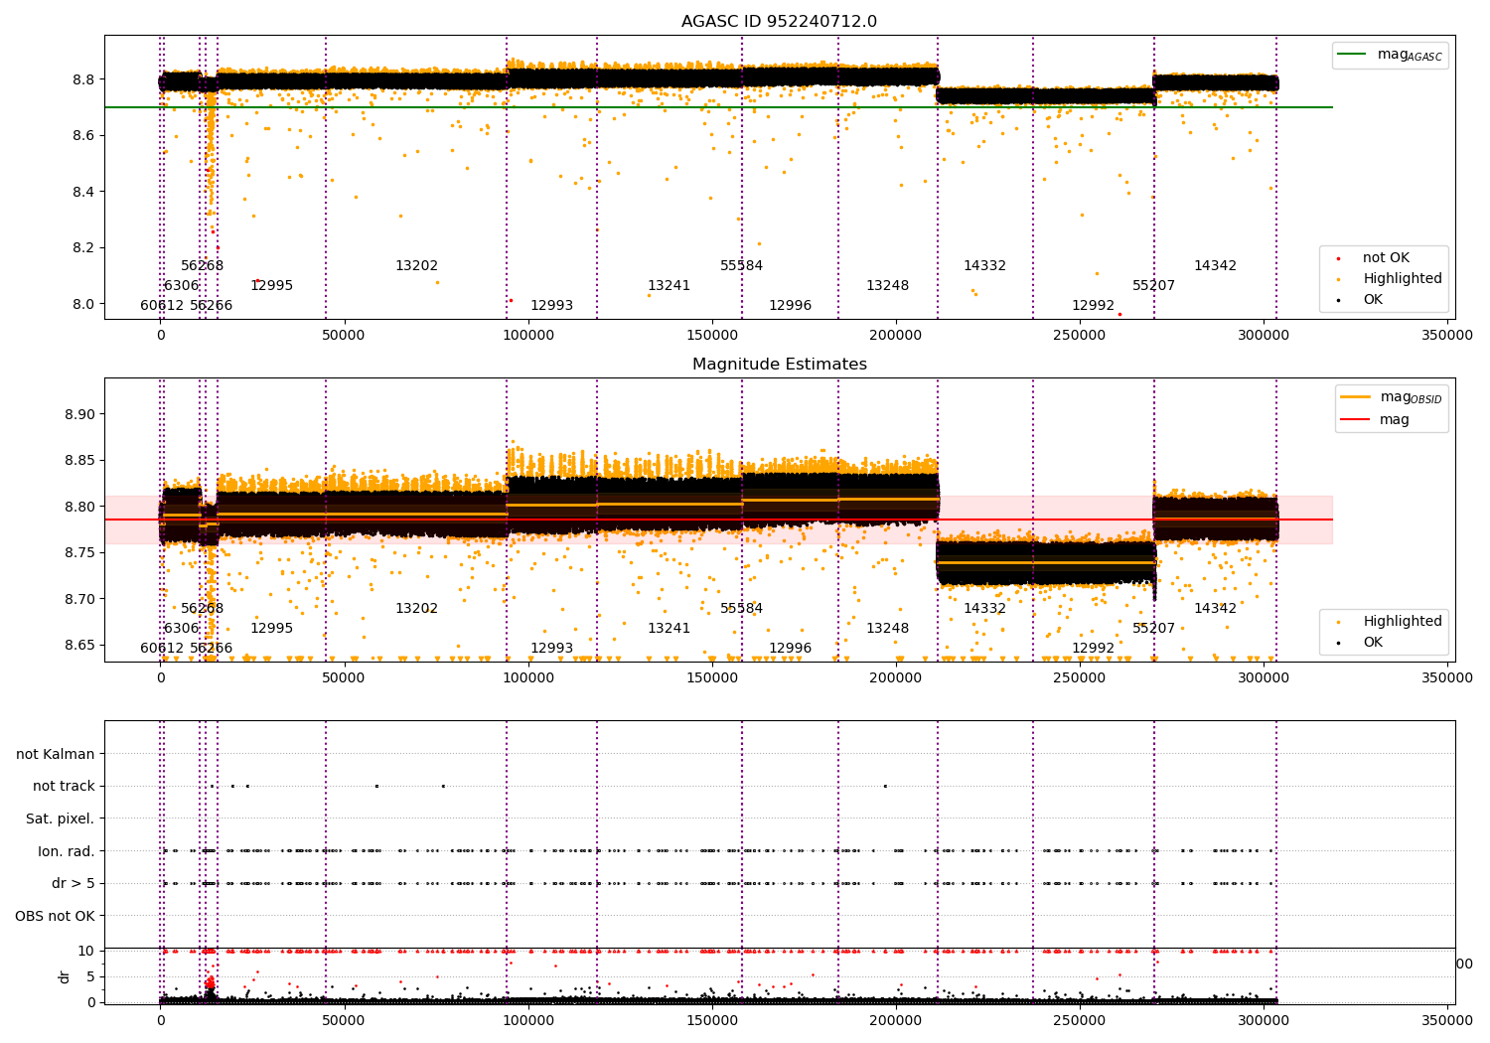This screenshot has width=1490, height=1043.
Task: Click the 8.2 y-axis tick label
Action: coord(84,247)
